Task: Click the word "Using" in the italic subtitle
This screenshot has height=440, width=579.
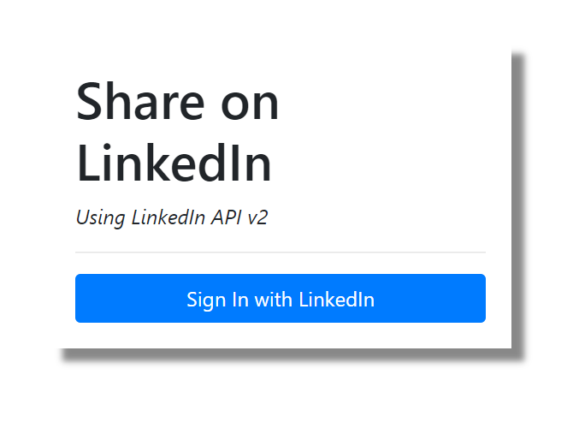Action: 101,217
